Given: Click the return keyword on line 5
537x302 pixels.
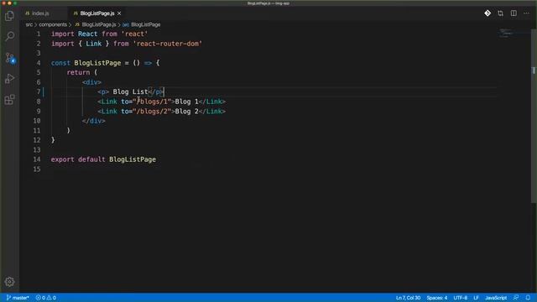Looking at the screenshot, I should pyautogui.click(x=78, y=73).
